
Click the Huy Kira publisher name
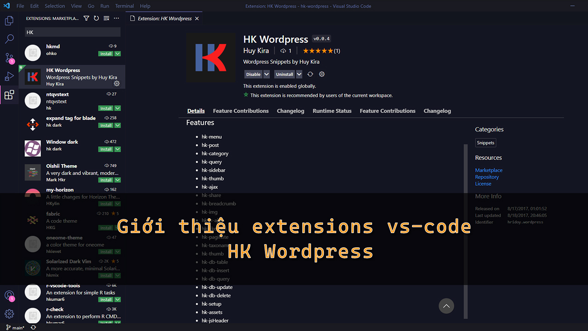(x=256, y=51)
